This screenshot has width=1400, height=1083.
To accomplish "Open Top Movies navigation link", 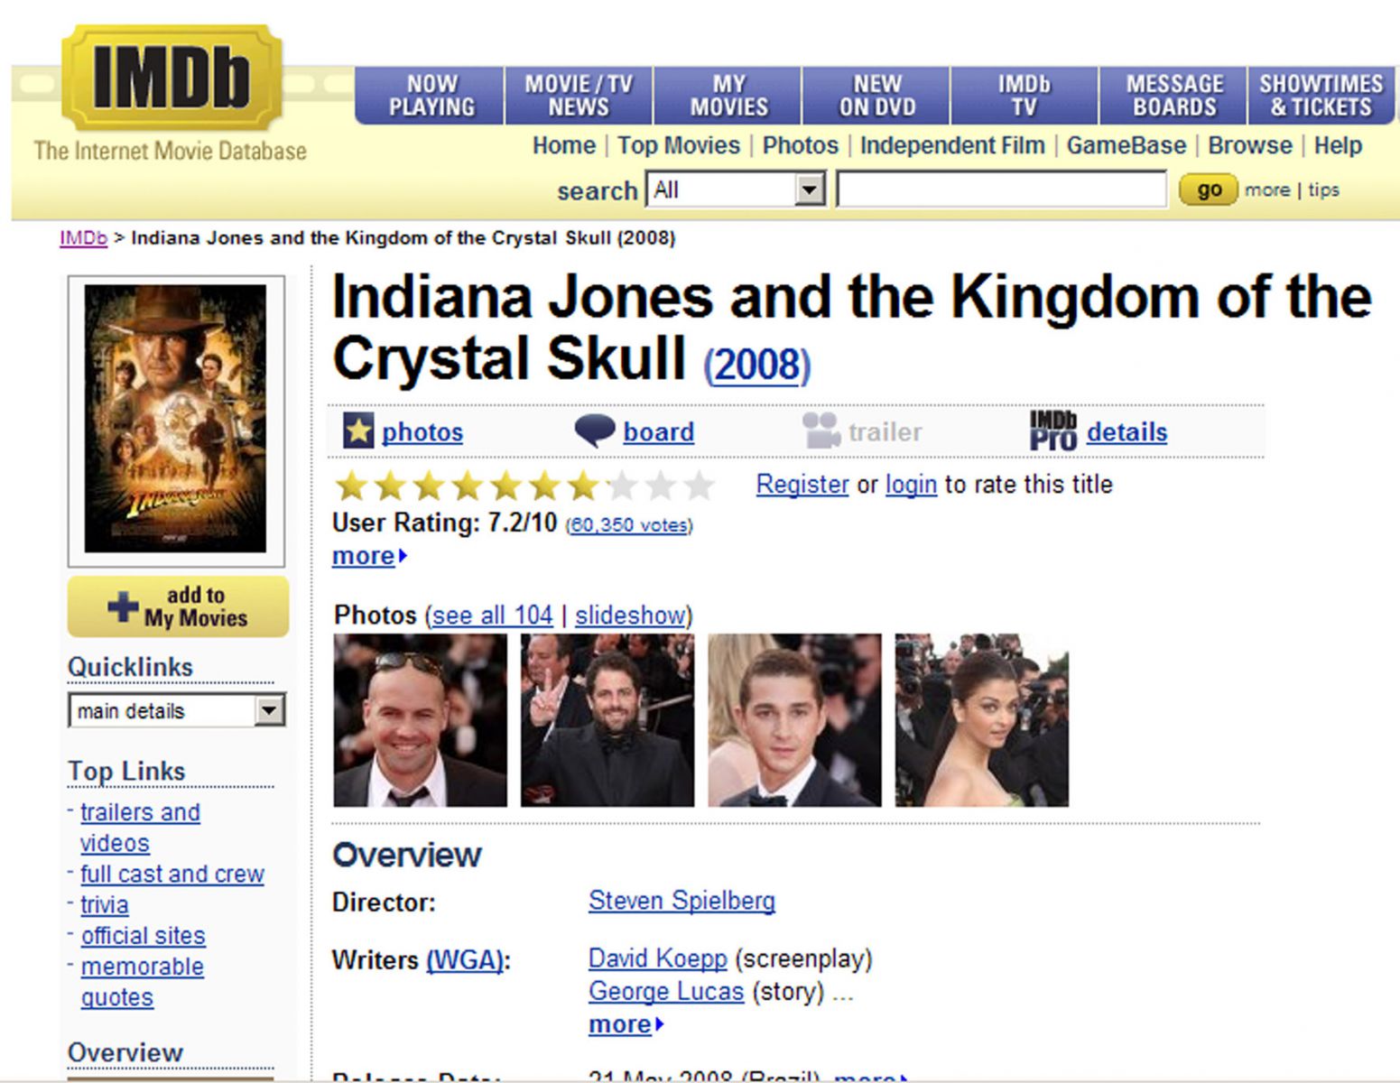I will point(679,145).
